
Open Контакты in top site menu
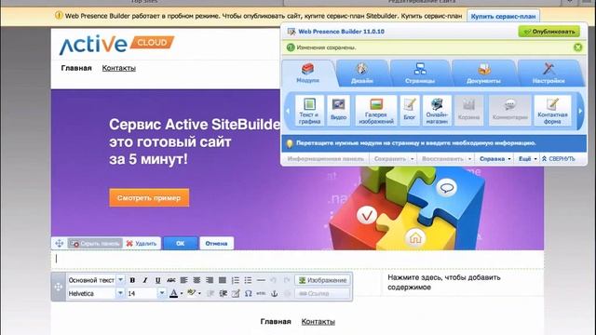click(x=119, y=68)
